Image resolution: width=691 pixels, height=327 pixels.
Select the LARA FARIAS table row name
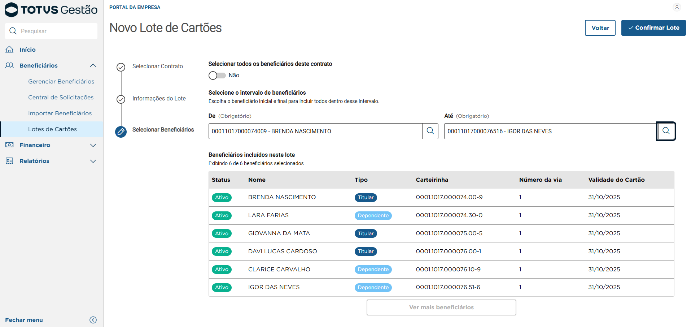click(268, 215)
